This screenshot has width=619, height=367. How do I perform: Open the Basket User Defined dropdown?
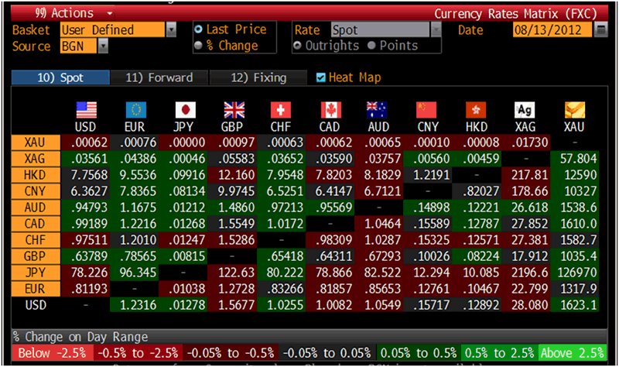click(170, 30)
